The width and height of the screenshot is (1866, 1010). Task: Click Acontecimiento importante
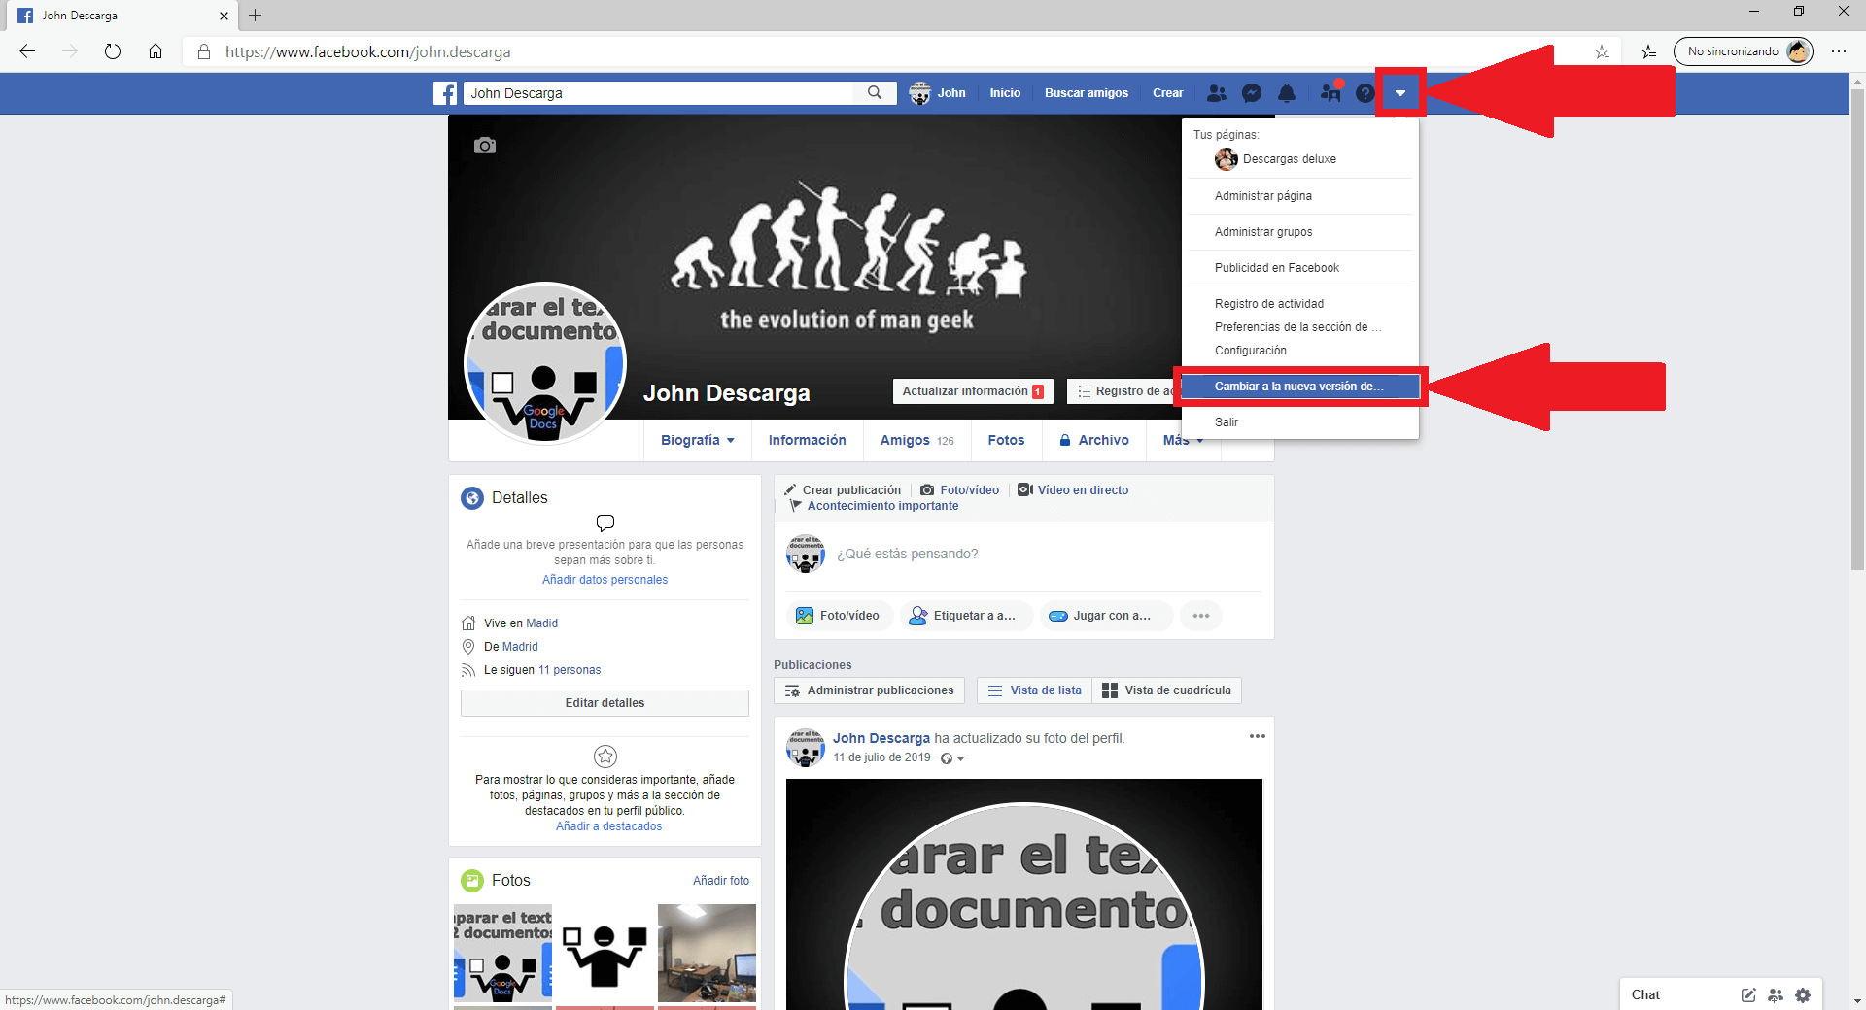click(x=874, y=506)
